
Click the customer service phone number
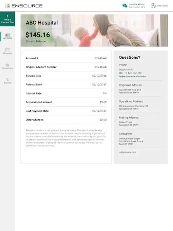[x=126, y=70]
